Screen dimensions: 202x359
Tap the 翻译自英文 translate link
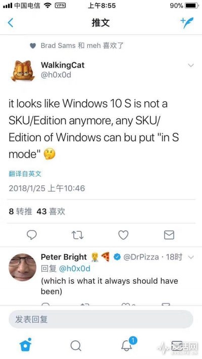tap(25, 174)
